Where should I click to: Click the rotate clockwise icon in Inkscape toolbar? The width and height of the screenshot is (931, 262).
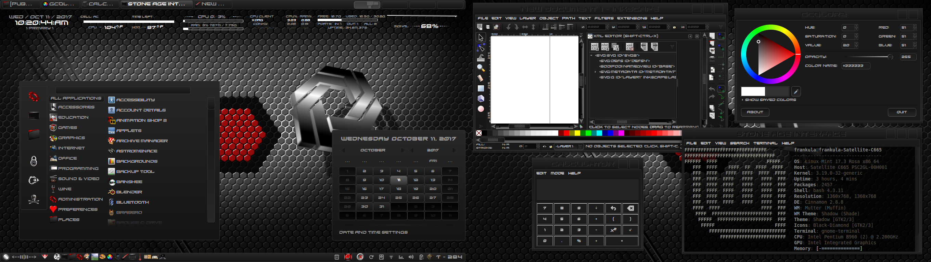click(516, 27)
